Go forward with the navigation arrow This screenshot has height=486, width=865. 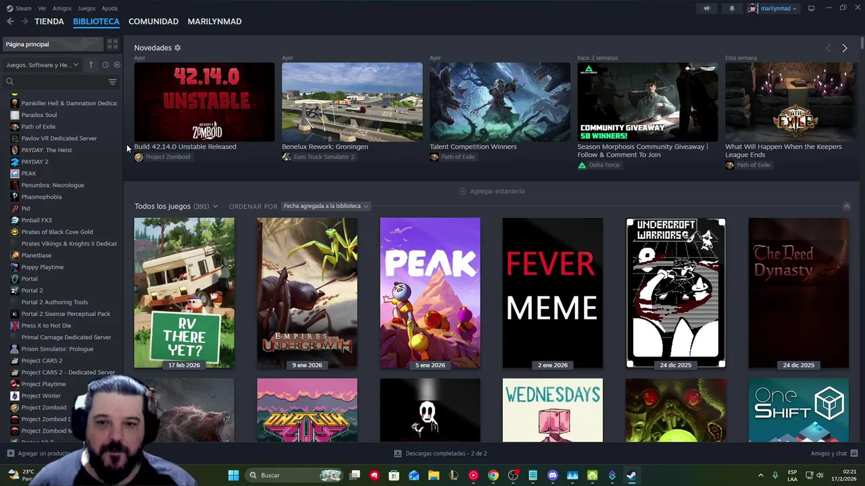click(24, 22)
